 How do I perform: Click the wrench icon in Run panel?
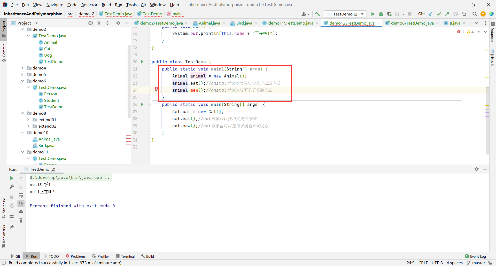click(12, 187)
